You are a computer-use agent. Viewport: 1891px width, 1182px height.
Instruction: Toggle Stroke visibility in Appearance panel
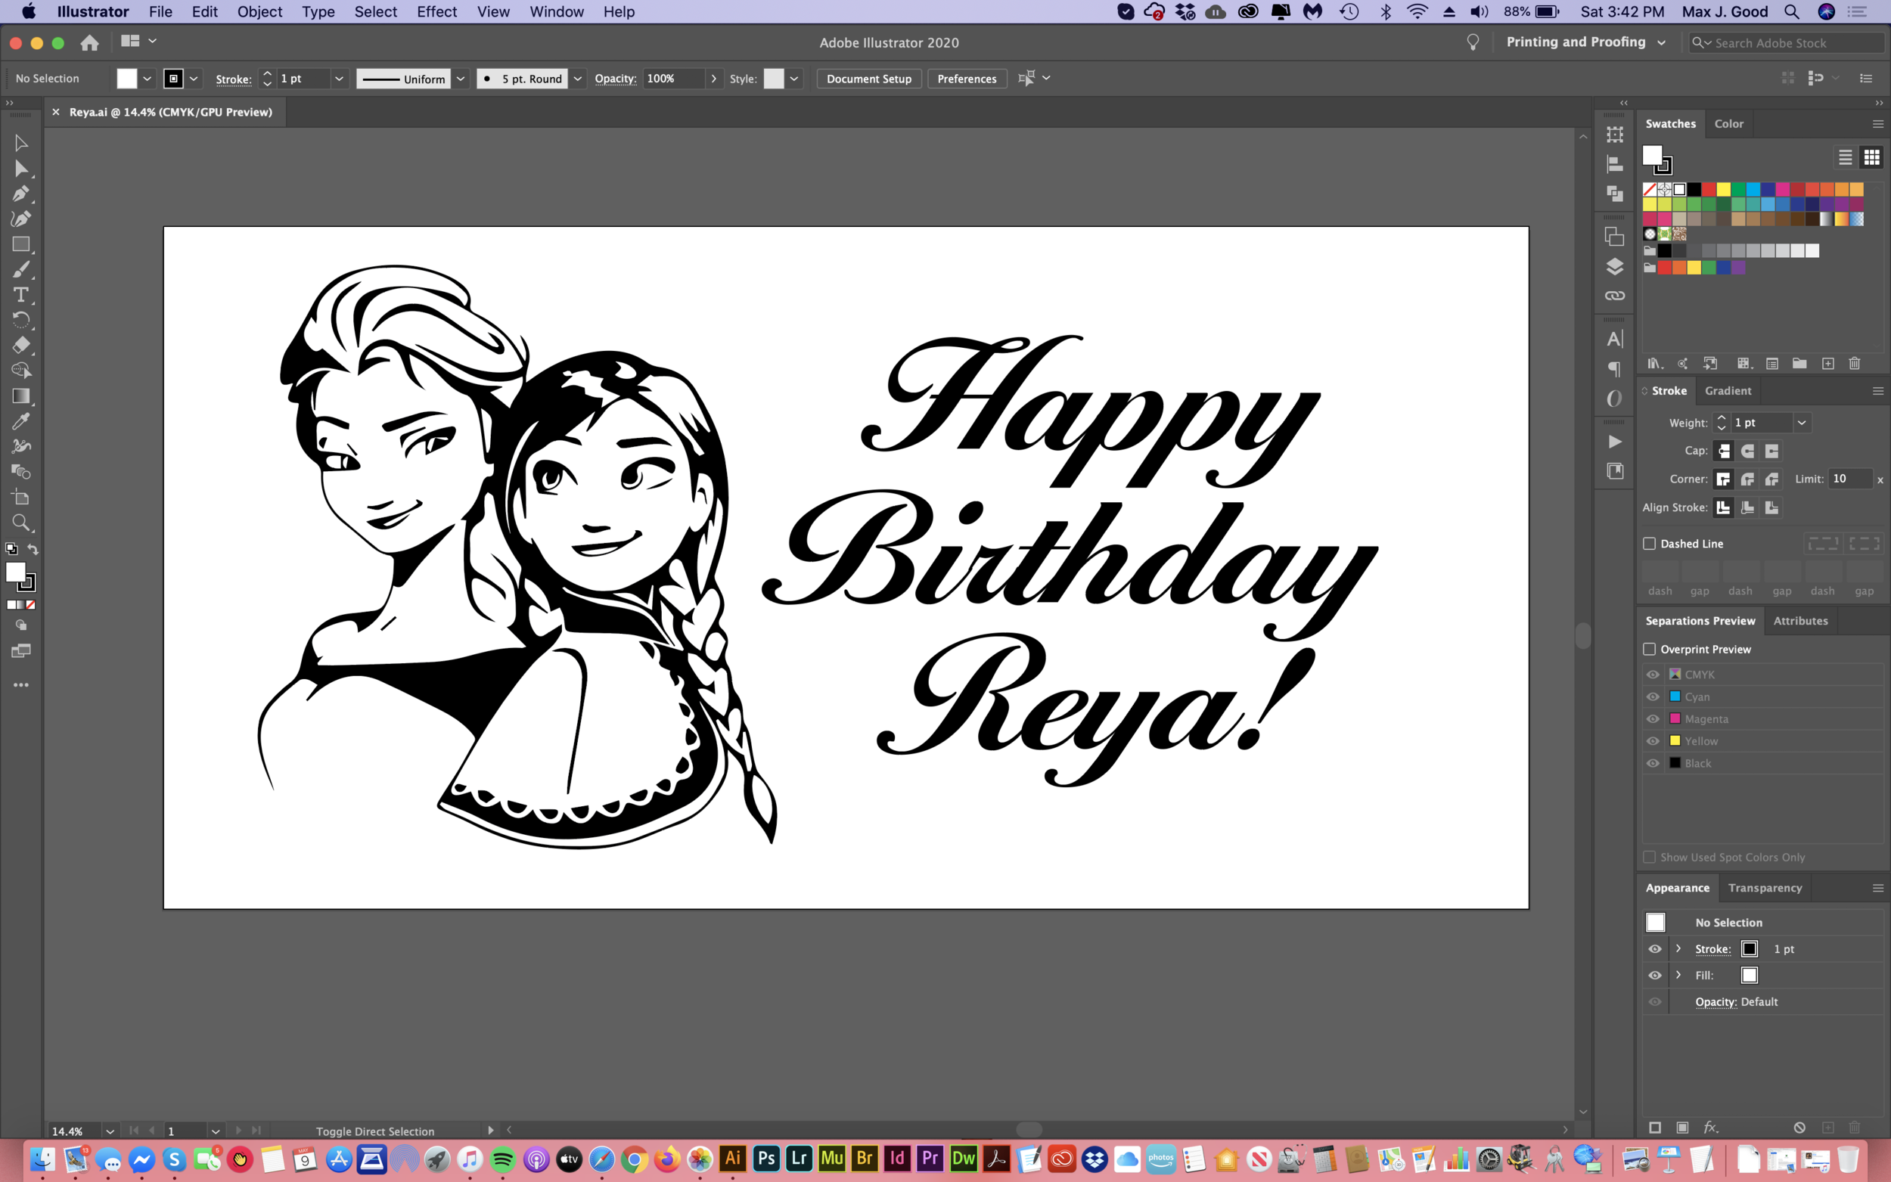[x=1655, y=949]
